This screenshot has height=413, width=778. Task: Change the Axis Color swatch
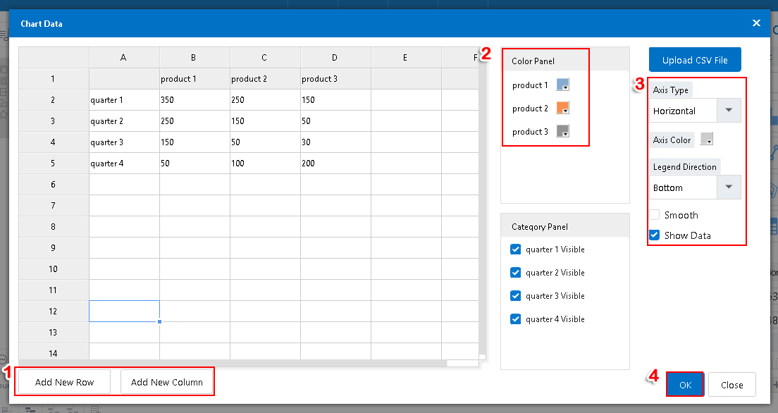click(707, 140)
